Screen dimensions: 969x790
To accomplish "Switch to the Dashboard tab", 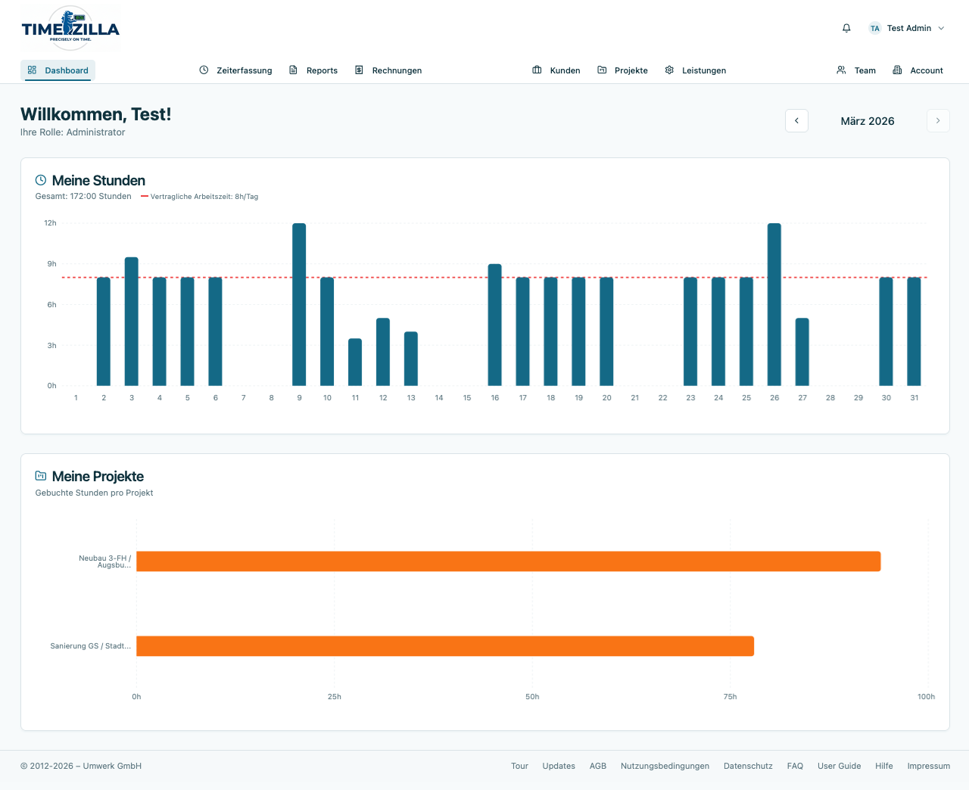I will pyautogui.click(x=58, y=70).
